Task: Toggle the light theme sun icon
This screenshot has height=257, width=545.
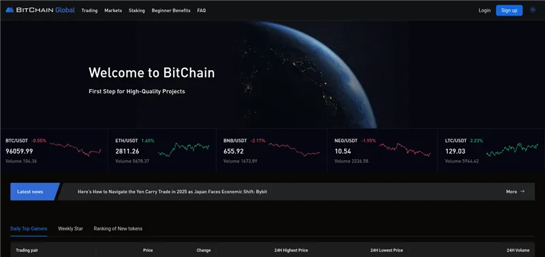Action: (533, 10)
